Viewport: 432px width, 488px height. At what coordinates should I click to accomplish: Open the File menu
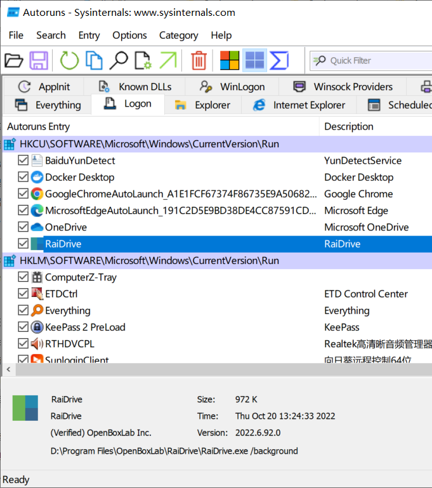[x=16, y=35]
